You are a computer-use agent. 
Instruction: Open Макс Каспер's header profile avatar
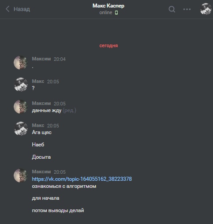tap(206, 9)
